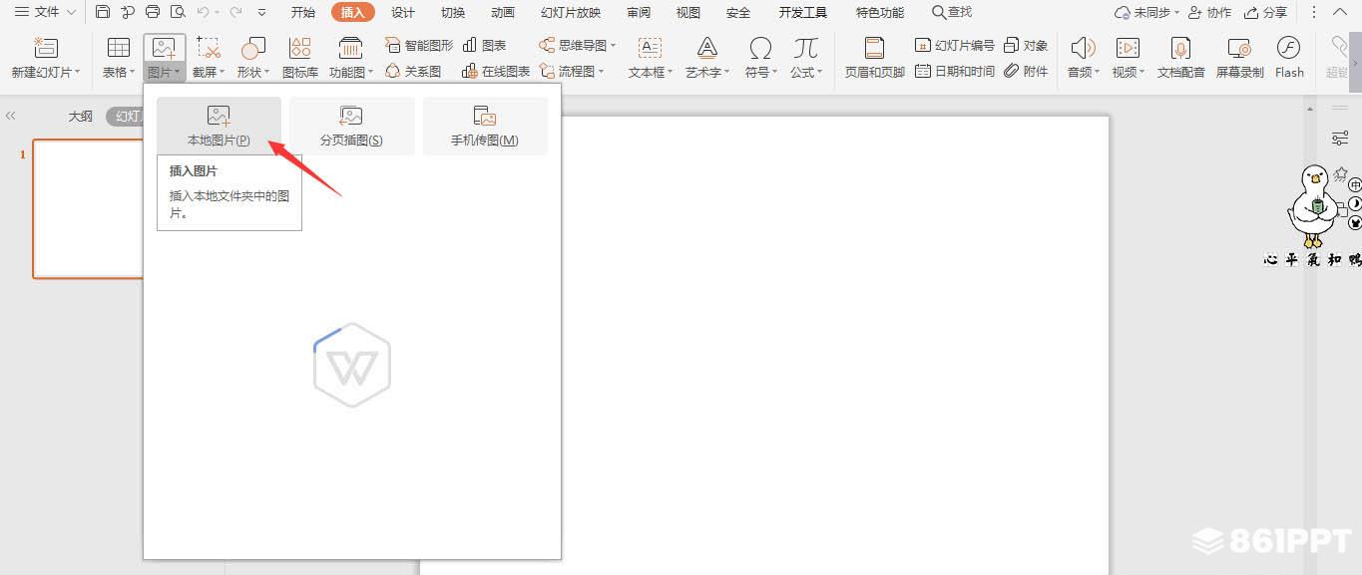
Task: Switch to the Outline (大纲) panel tab
Action: [x=81, y=116]
